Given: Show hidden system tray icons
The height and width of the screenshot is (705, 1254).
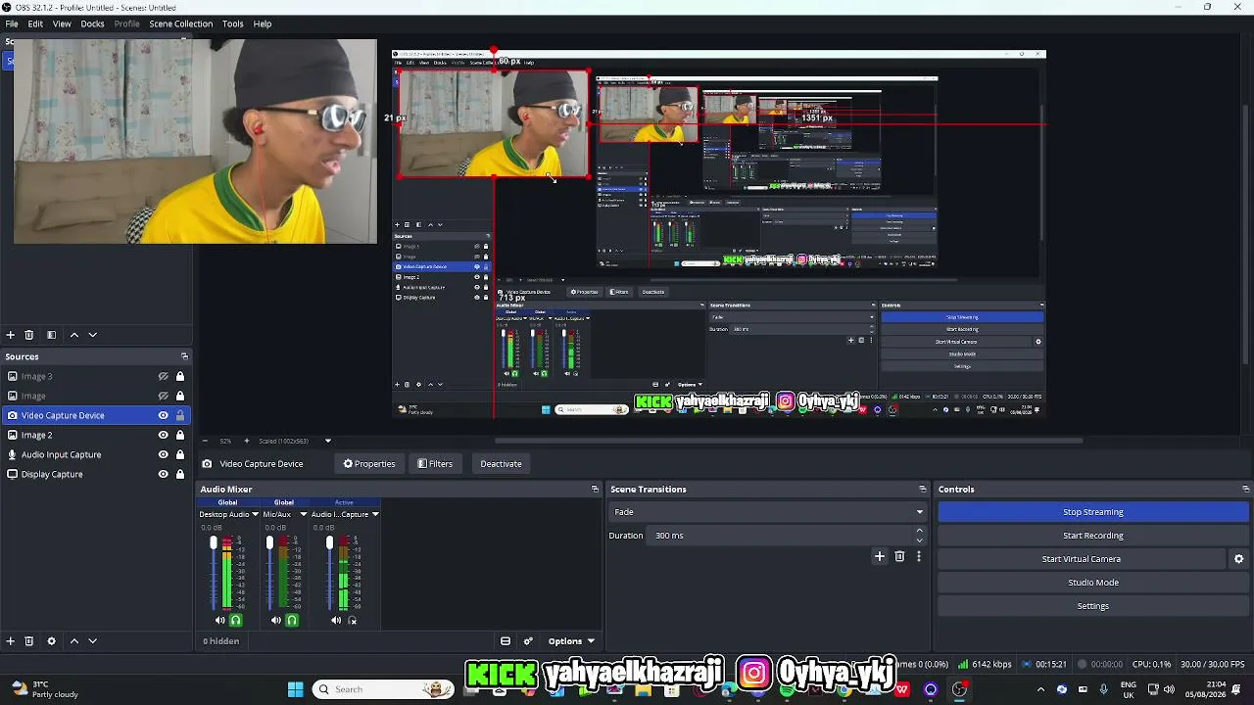Looking at the screenshot, I should click(x=1040, y=689).
